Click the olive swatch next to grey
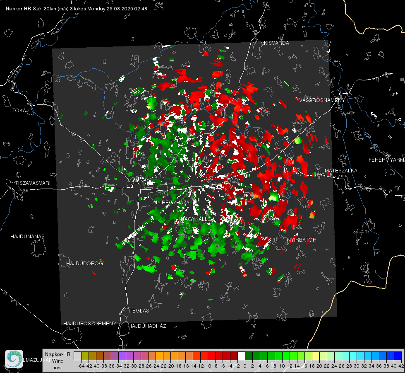Image resolution: width=405 pixels, height=373 pixels. (85, 356)
